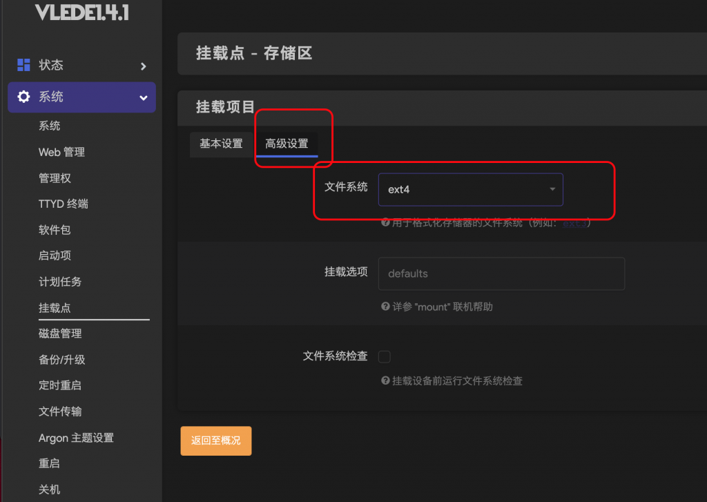Navigate to 备份/升级 page
This screenshot has height=502, width=707.
point(62,360)
